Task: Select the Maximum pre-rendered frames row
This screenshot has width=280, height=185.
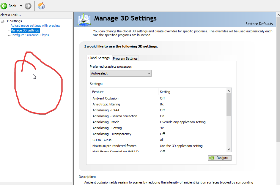Action: (158, 146)
